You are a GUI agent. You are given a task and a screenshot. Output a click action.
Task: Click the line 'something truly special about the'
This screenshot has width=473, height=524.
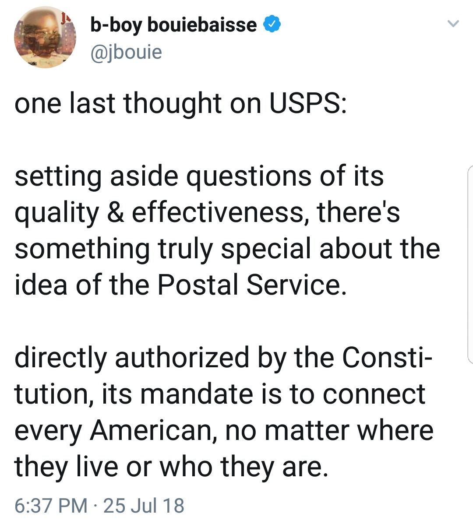(x=227, y=249)
